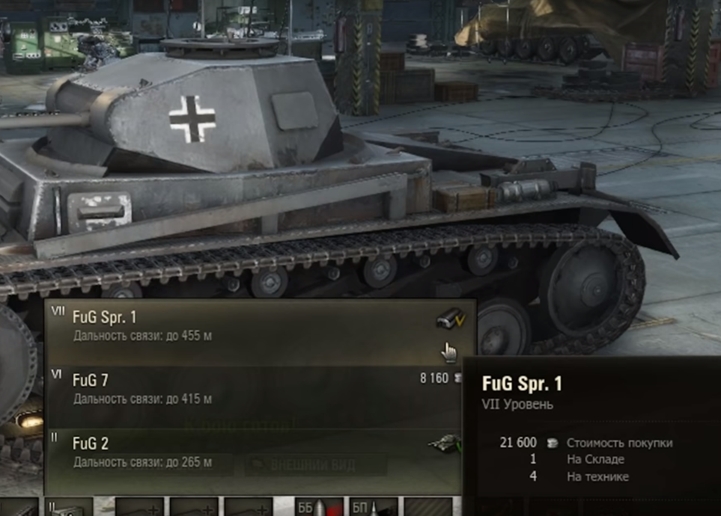Click the VII tier label of FuG Spr. 1
The width and height of the screenshot is (721, 516).
pos(59,311)
